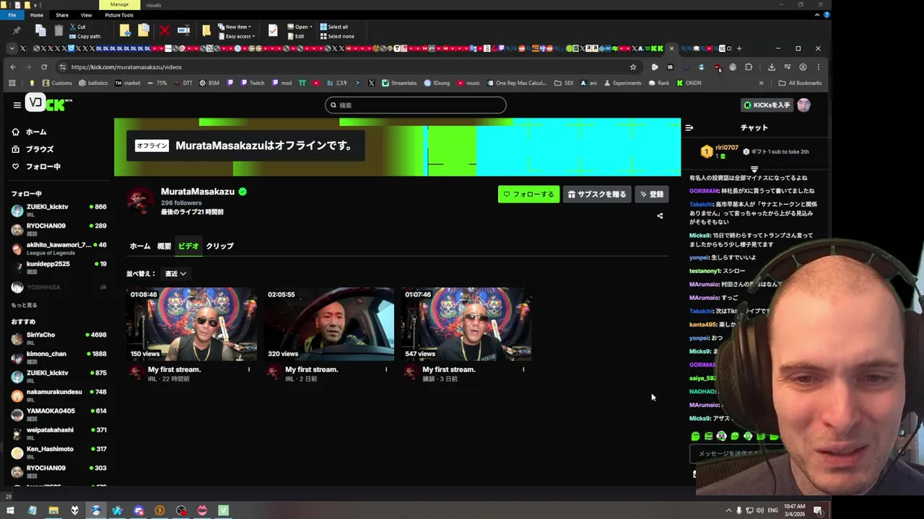Open options menu for 320 views video

click(386, 370)
